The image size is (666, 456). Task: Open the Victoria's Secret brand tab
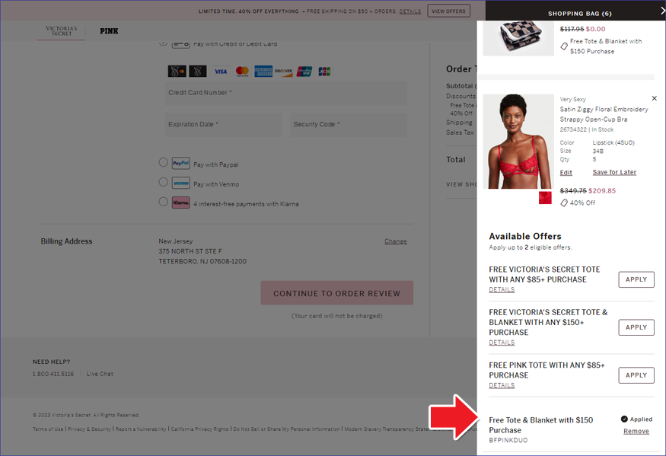click(x=61, y=30)
